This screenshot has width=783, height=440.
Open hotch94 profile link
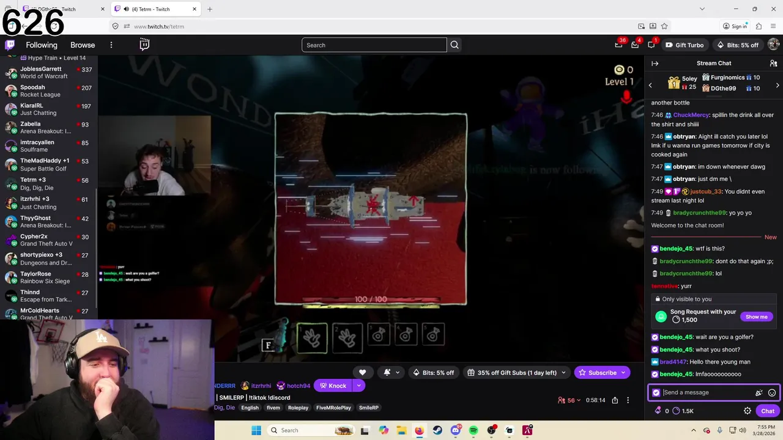pos(299,386)
